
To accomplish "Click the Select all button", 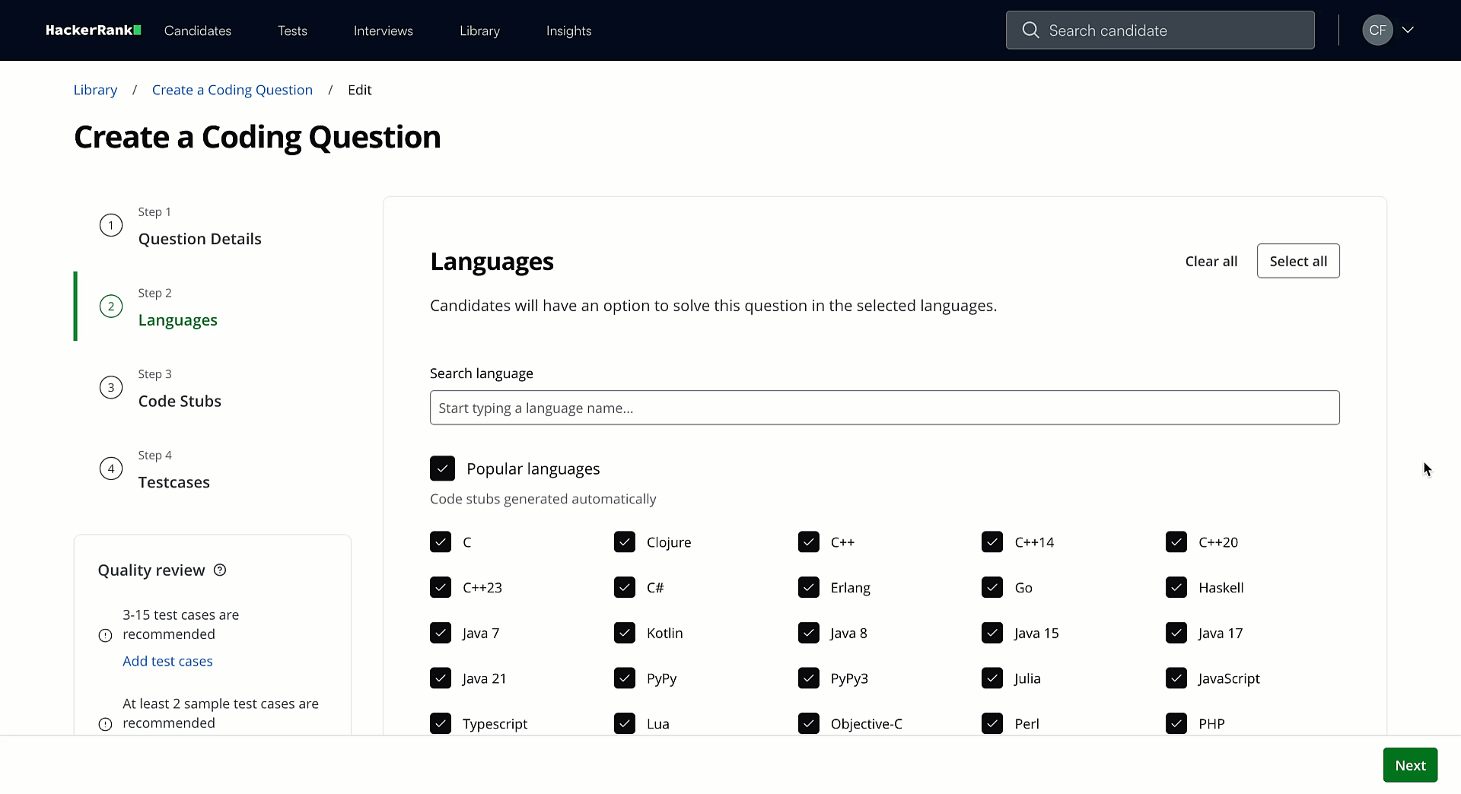I will [1298, 261].
